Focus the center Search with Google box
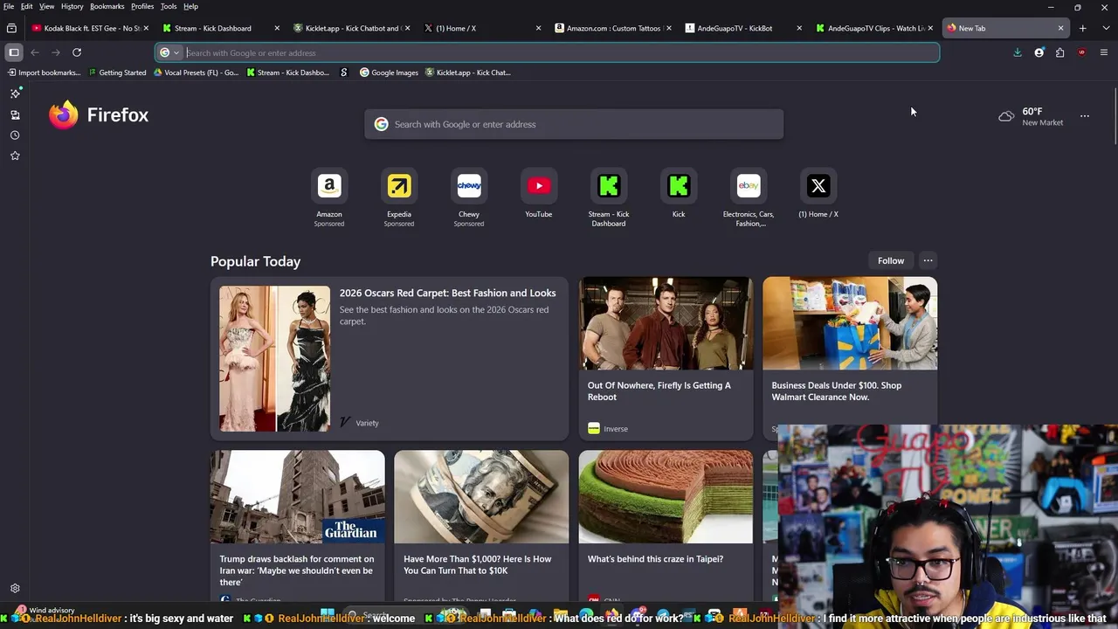1118x629 pixels. [574, 124]
